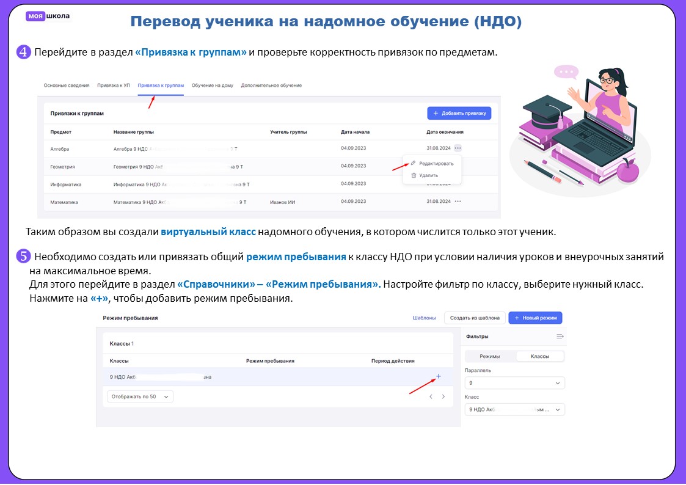Switch to the Привязка к УП tab
Viewport: 686px width, 485px height.
click(113, 86)
